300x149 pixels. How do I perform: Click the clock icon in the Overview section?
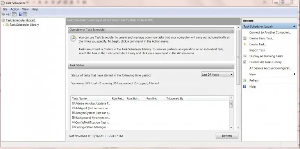(x=73, y=38)
